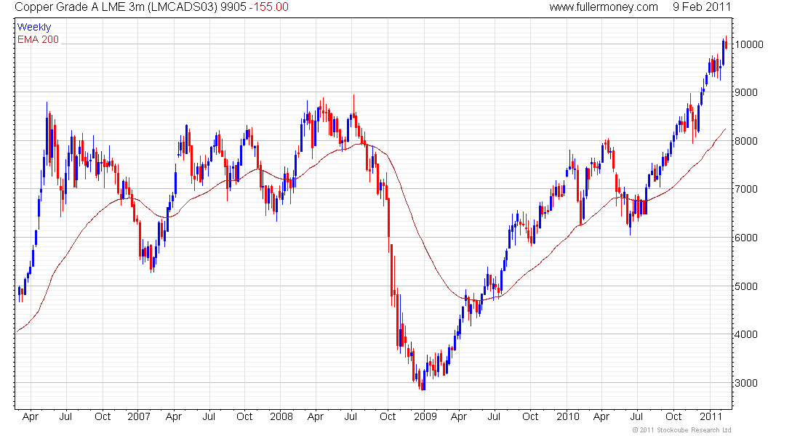Image resolution: width=800 pixels, height=436 pixels.
Task: Click the date '9 Feb 2011'
Action: (702, 7)
